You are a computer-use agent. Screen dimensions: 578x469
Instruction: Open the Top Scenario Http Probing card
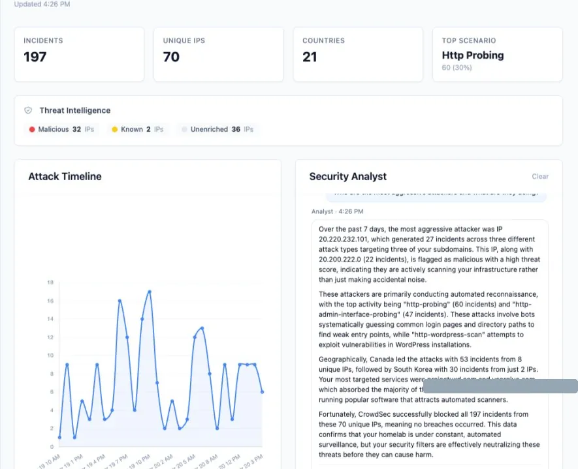[x=498, y=55]
